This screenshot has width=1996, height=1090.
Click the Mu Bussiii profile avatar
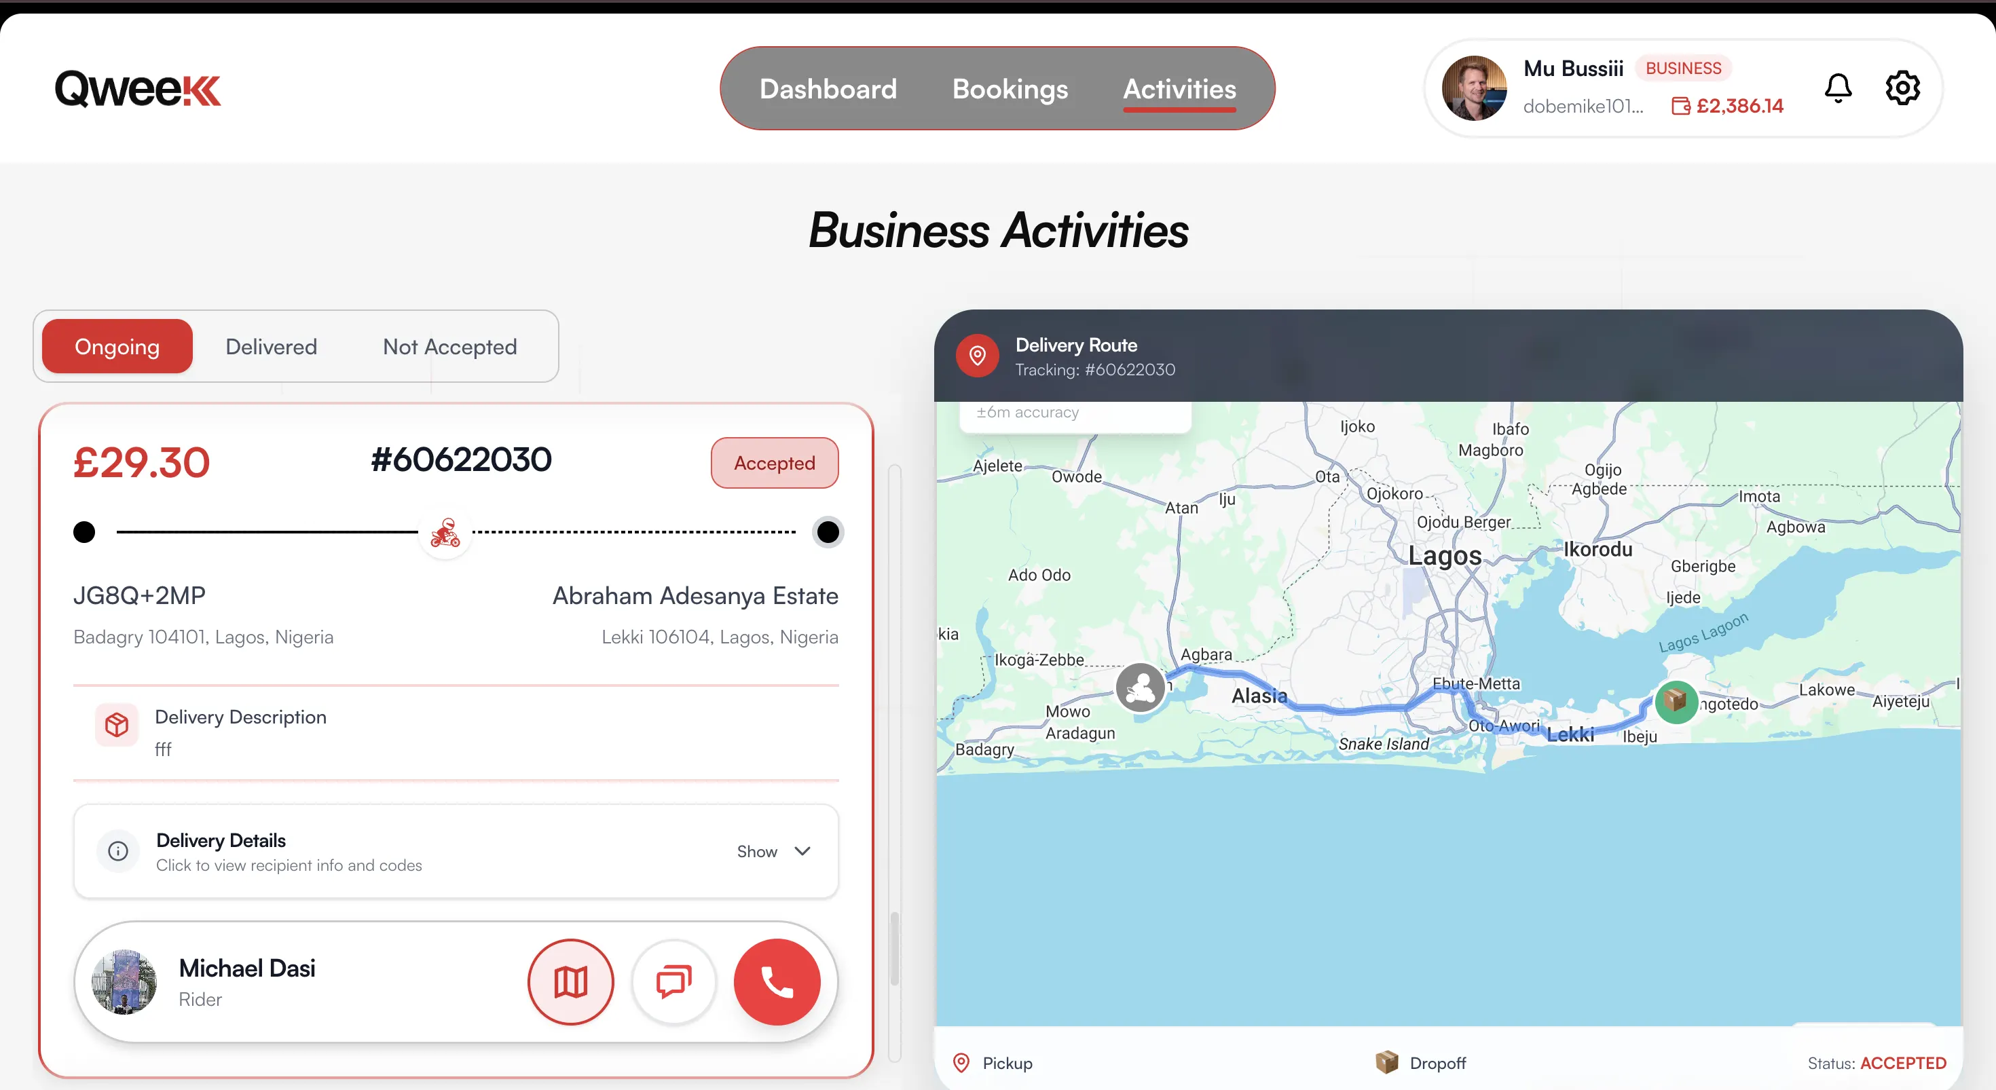(1474, 88)
